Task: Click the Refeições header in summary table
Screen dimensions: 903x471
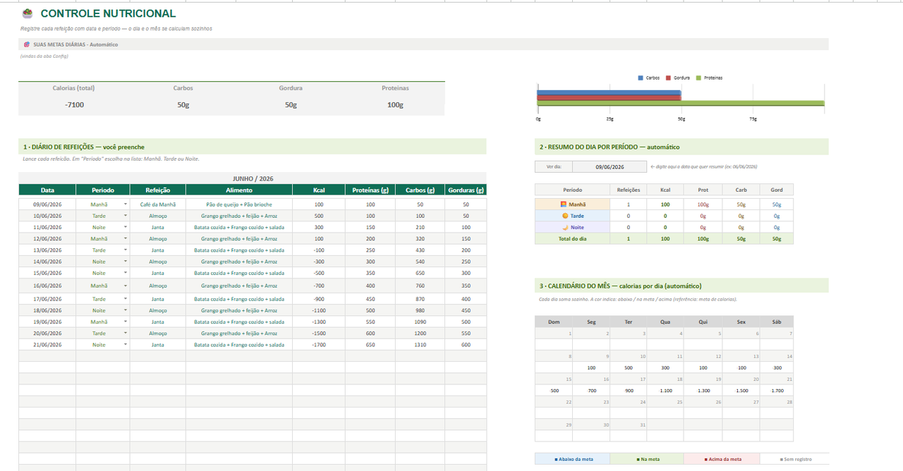Action: 629,190
